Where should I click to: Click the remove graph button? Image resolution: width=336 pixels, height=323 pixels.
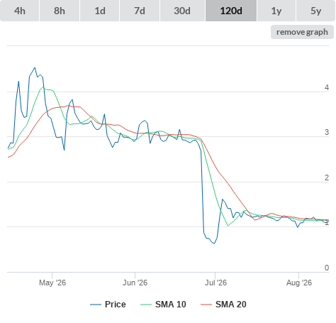tap(302, 32)
